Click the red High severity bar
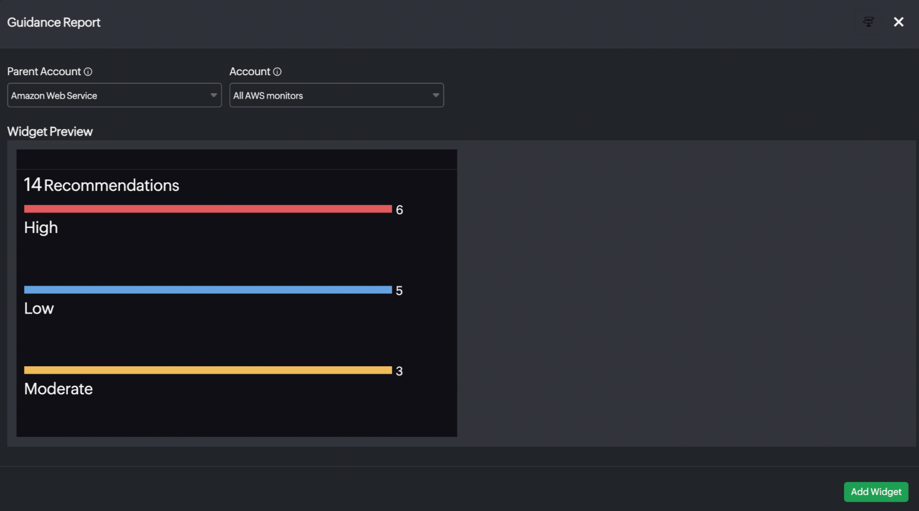The image size is (919, 511). coord(207,209)
